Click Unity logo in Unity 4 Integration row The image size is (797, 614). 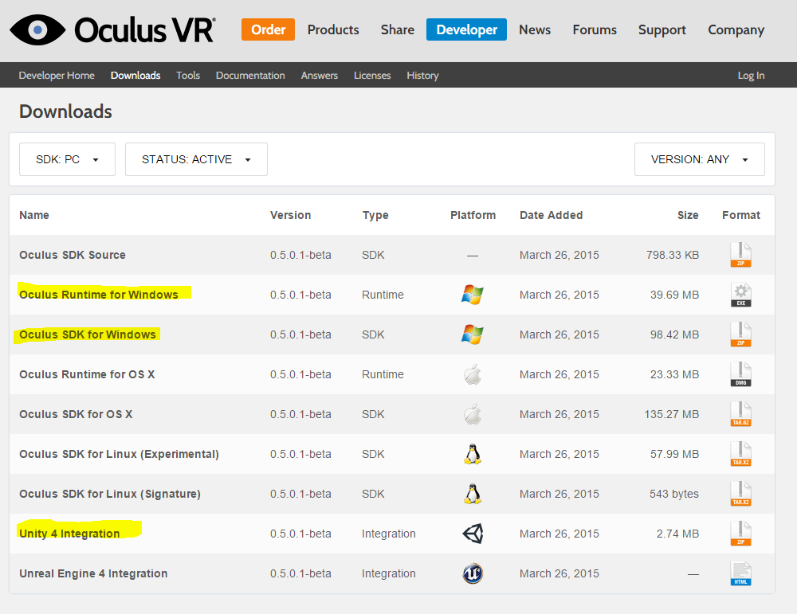473,534
